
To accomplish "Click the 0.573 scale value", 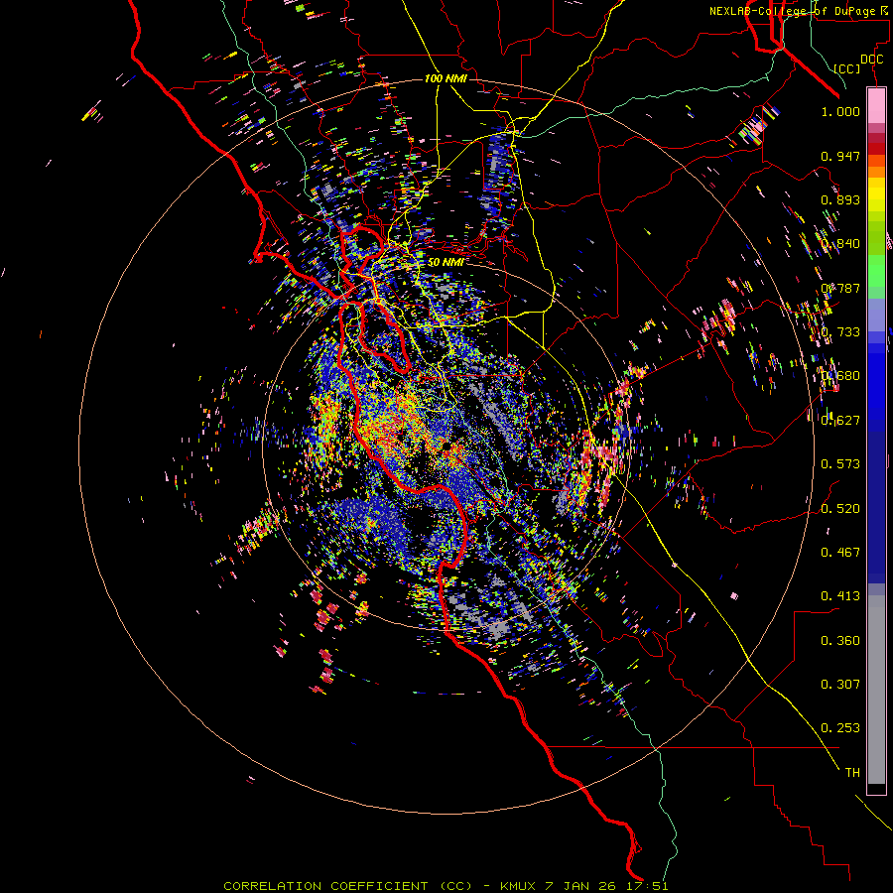I will pos(840,464).
